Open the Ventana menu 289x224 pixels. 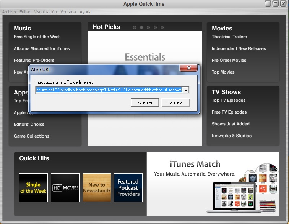(68, 12)
